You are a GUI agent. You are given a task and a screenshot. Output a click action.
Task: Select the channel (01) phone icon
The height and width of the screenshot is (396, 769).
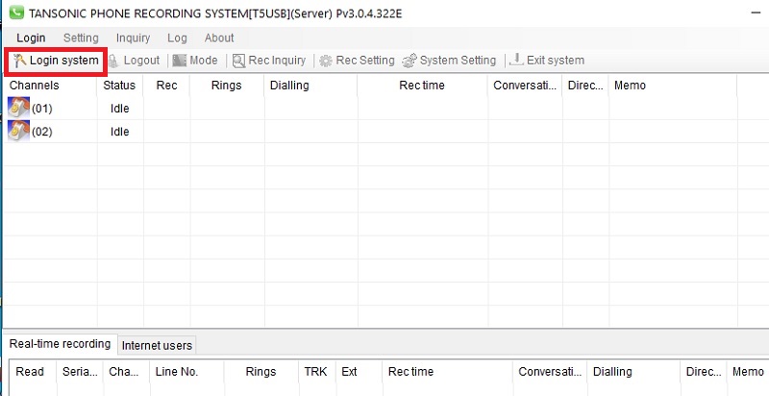click(18, 108)
